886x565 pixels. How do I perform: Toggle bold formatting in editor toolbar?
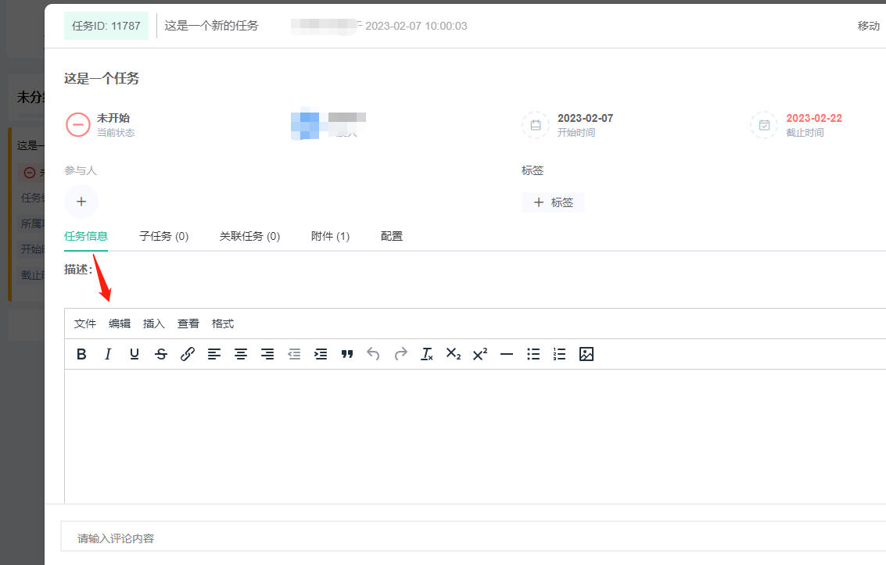coord(81,354)
